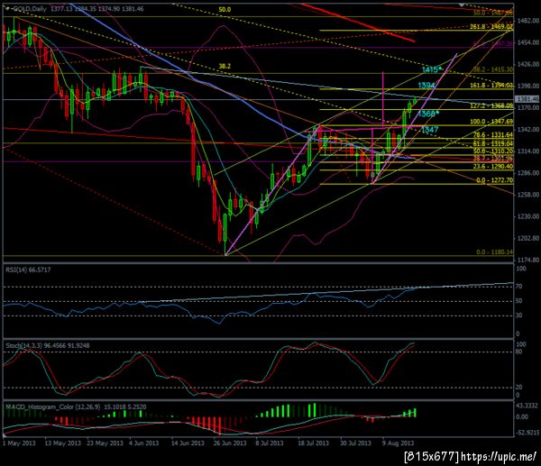Select the Fibonacci label 100.0 - 1347.69
This screenshot has height=466, width=541.
491,122
